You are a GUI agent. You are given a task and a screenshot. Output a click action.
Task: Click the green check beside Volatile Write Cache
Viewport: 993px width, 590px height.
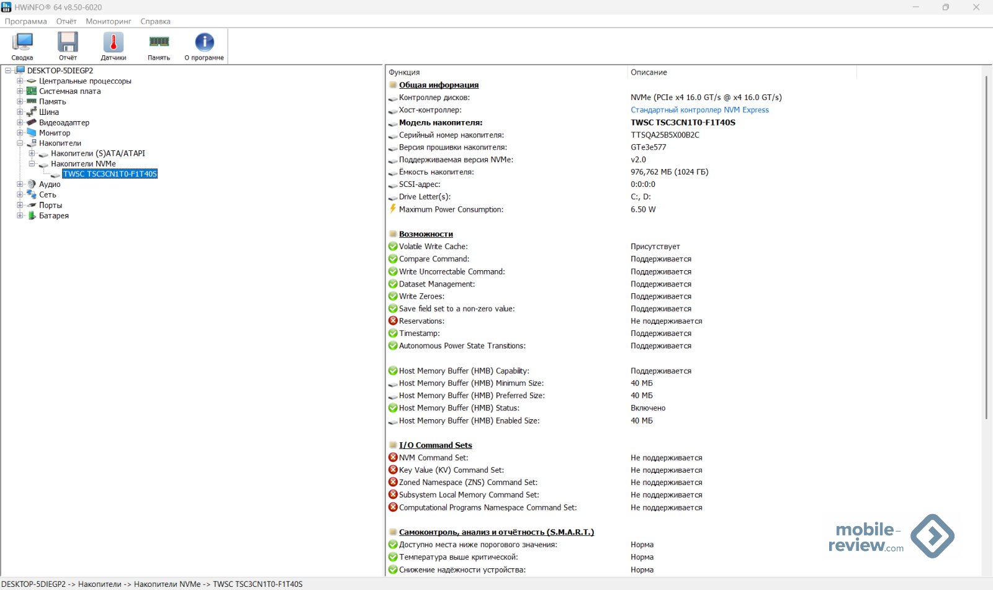393,247
